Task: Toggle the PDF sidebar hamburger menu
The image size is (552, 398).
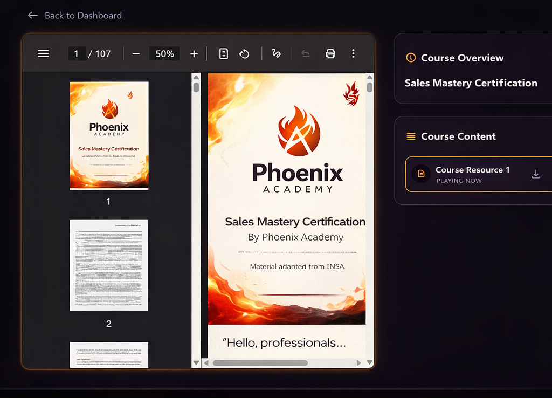Action: click(43, 53)
